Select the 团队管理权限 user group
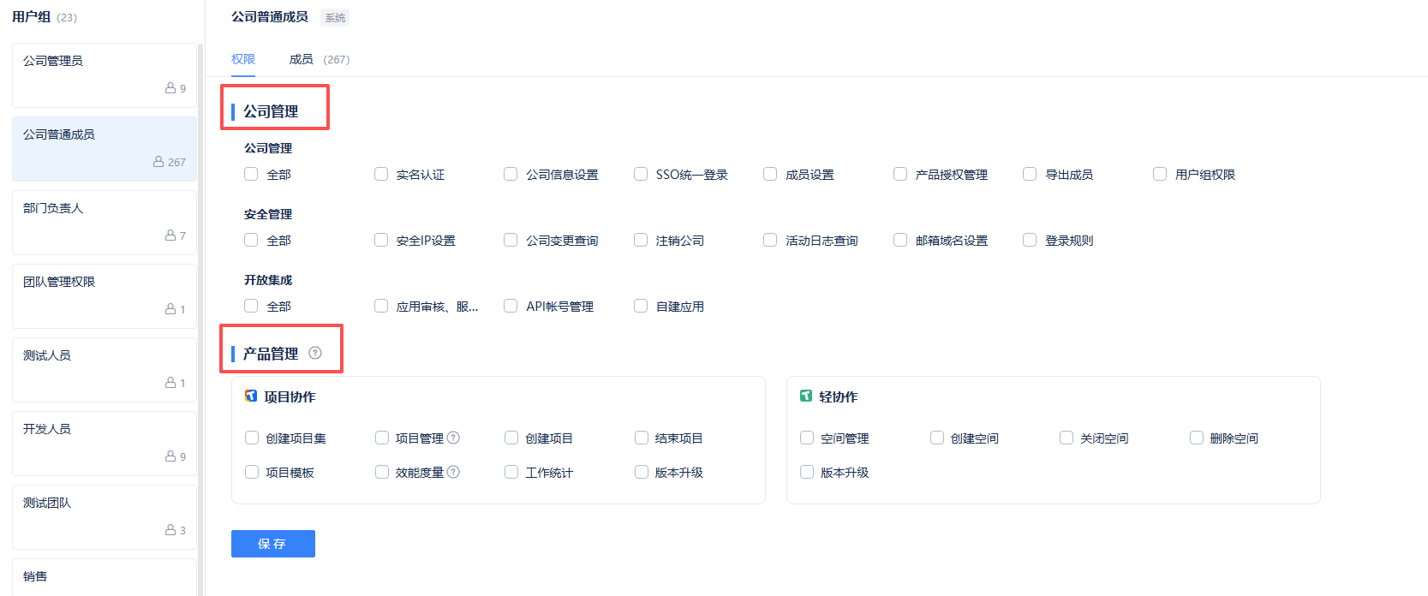This screenshot has height=596, width=1428. click(x=105, y=296)
